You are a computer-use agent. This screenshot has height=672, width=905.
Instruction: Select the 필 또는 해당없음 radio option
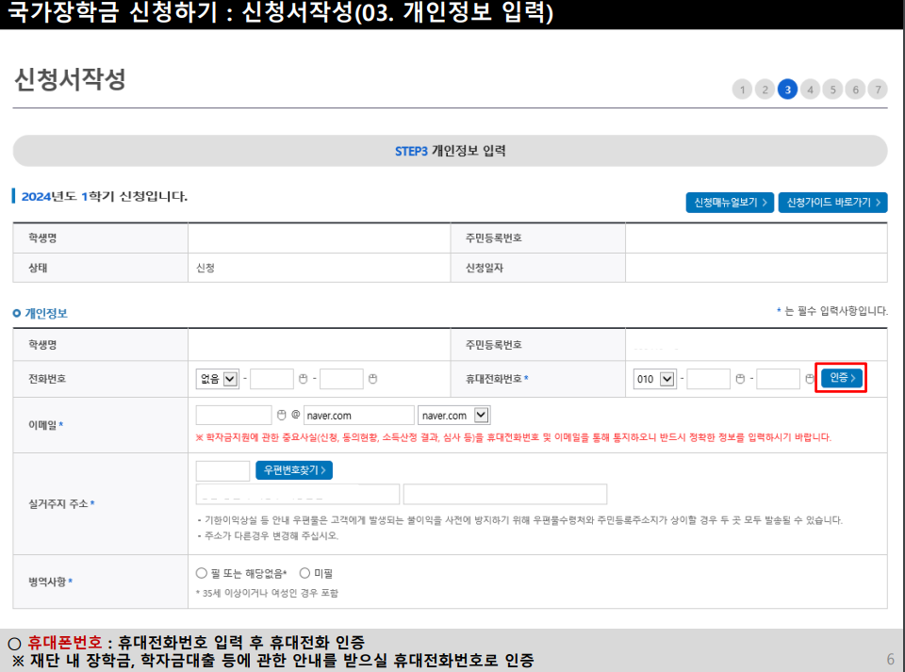coord(199,573)
